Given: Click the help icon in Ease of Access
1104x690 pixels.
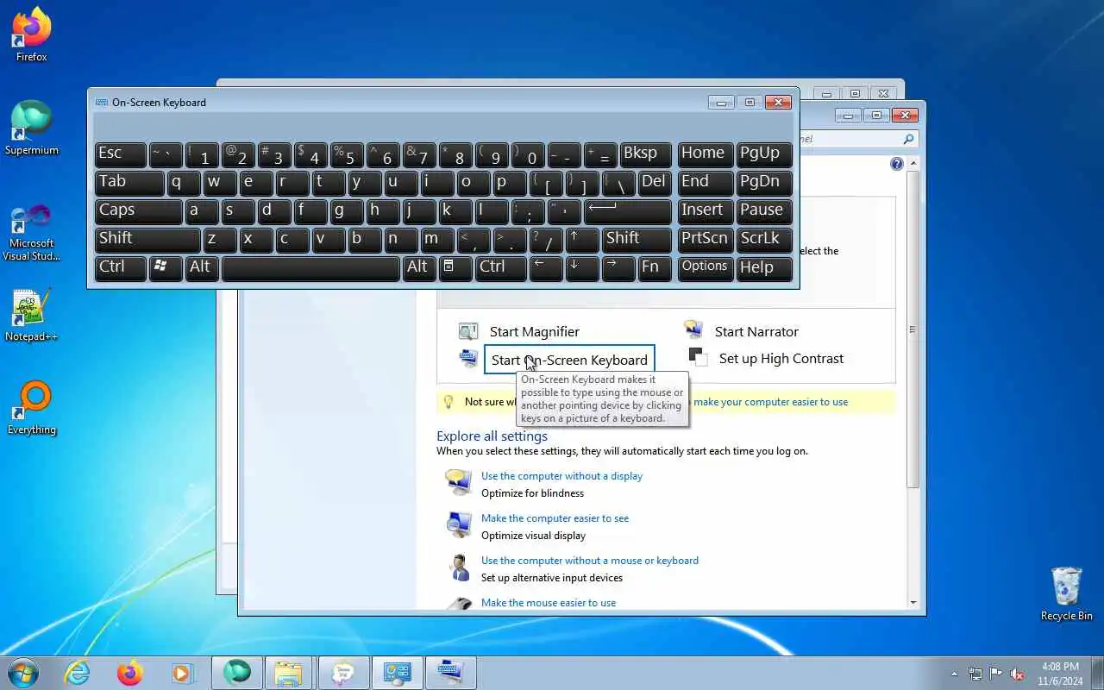Looking at the screenshot, I should click(896, 164).
